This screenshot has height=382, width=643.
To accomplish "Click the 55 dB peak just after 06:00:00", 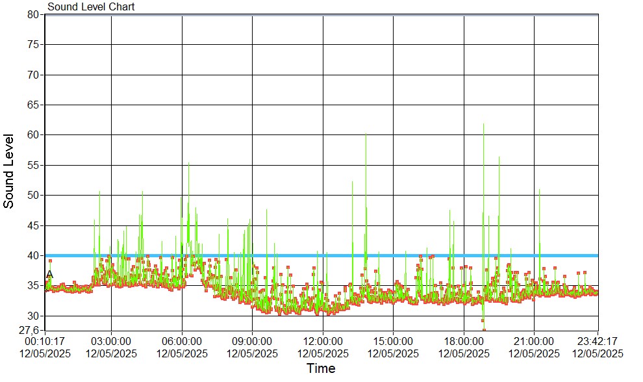I will (x=189, y=164).
